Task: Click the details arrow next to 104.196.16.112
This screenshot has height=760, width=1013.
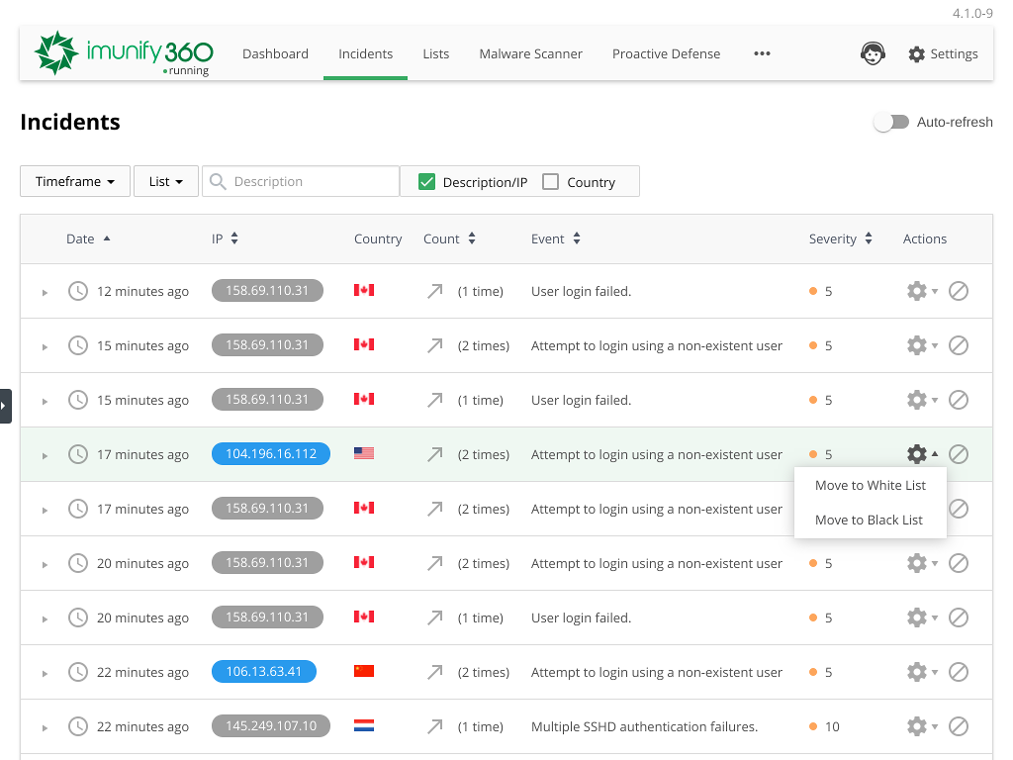Action: coord(44,454)
